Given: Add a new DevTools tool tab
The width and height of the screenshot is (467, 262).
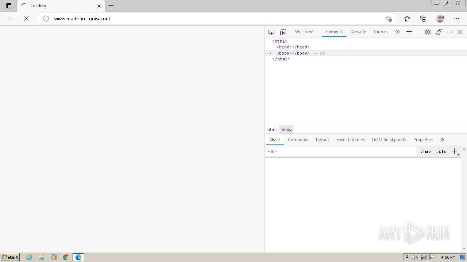Looking at the screenshot, I should (x=409, y=32).
